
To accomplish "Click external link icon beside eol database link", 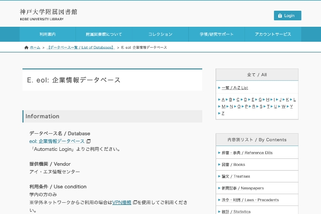I will point(88,141).
